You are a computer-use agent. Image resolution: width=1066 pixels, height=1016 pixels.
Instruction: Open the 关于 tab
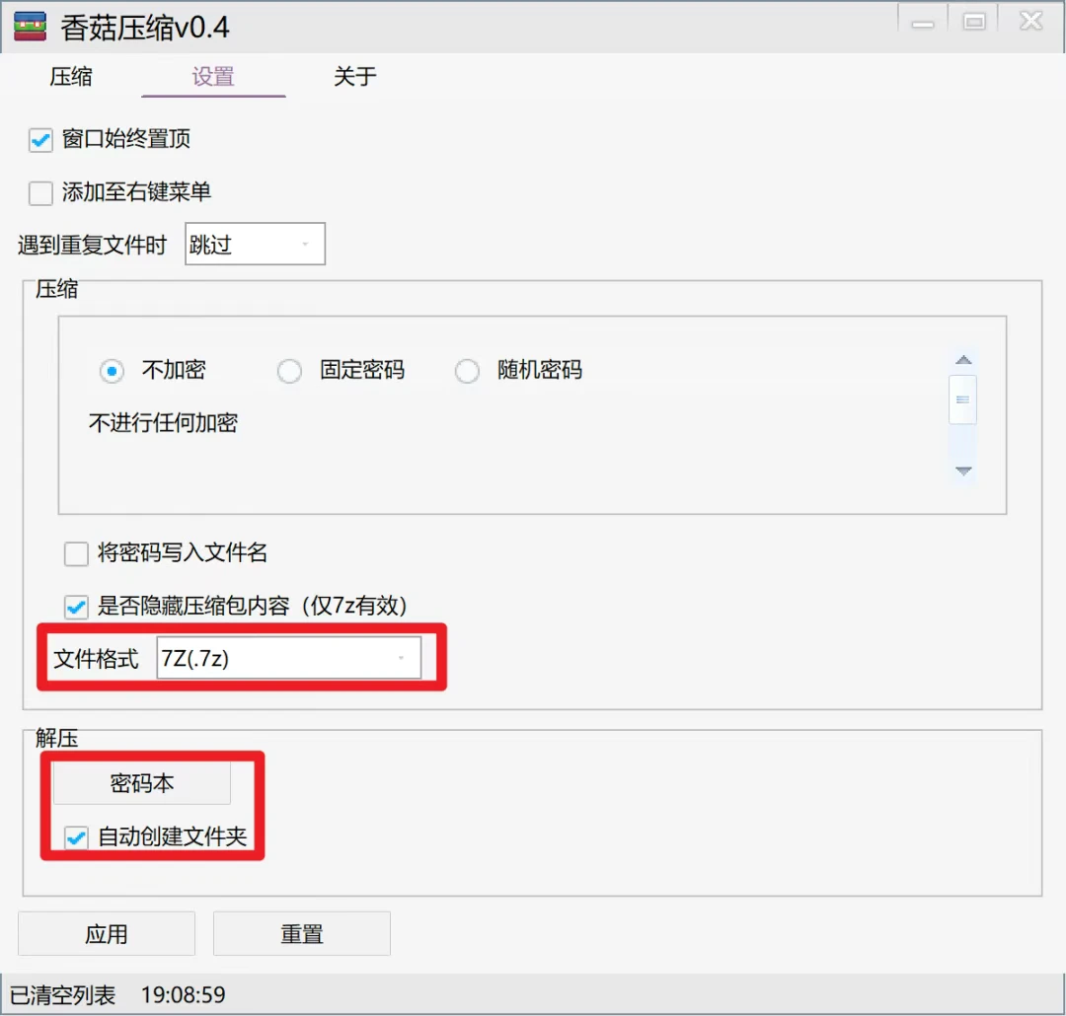pyautogui.click(x=354, y=77)
